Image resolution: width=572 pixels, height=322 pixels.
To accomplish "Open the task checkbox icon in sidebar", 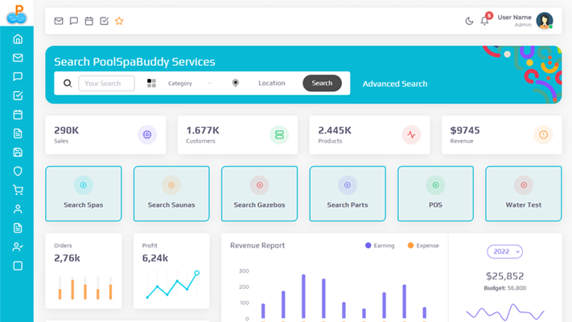I will (18, 96).
